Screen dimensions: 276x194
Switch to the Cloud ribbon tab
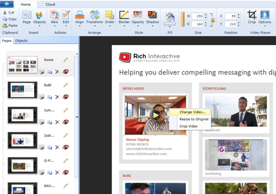pyautogui.click(x=50, y=4)
